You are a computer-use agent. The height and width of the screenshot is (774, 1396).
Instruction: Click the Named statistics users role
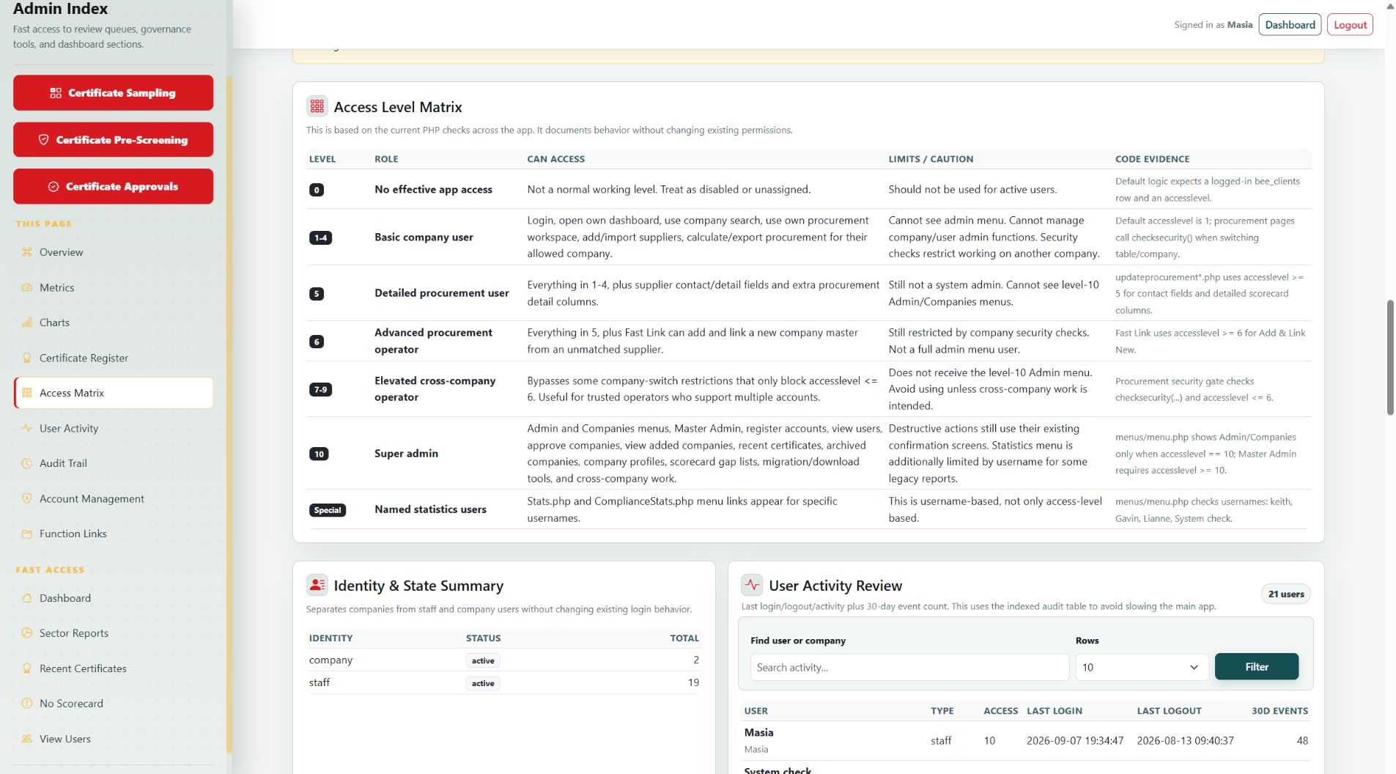pos(430,509)
